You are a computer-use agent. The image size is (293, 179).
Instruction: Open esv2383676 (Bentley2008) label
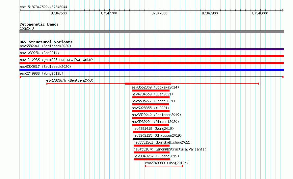[70, 80]
